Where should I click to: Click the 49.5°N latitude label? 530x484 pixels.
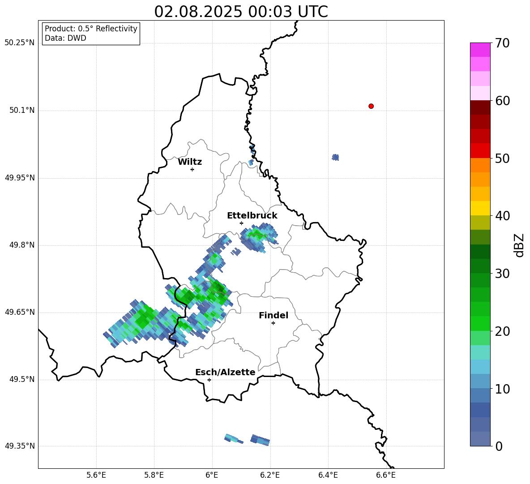click(21, 379)
